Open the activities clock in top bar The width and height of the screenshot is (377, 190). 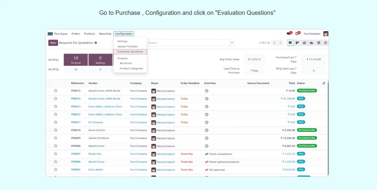297,34
